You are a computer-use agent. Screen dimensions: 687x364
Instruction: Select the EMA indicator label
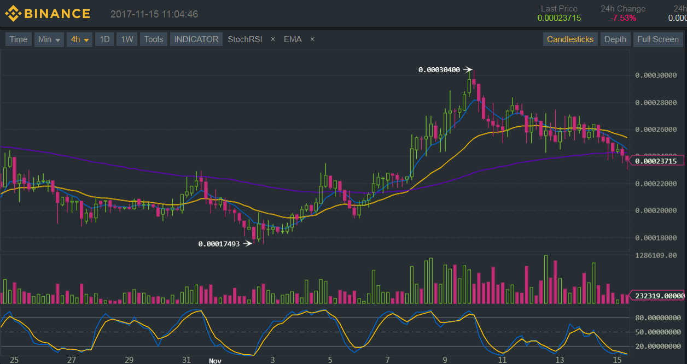click(x=293, y=39)
